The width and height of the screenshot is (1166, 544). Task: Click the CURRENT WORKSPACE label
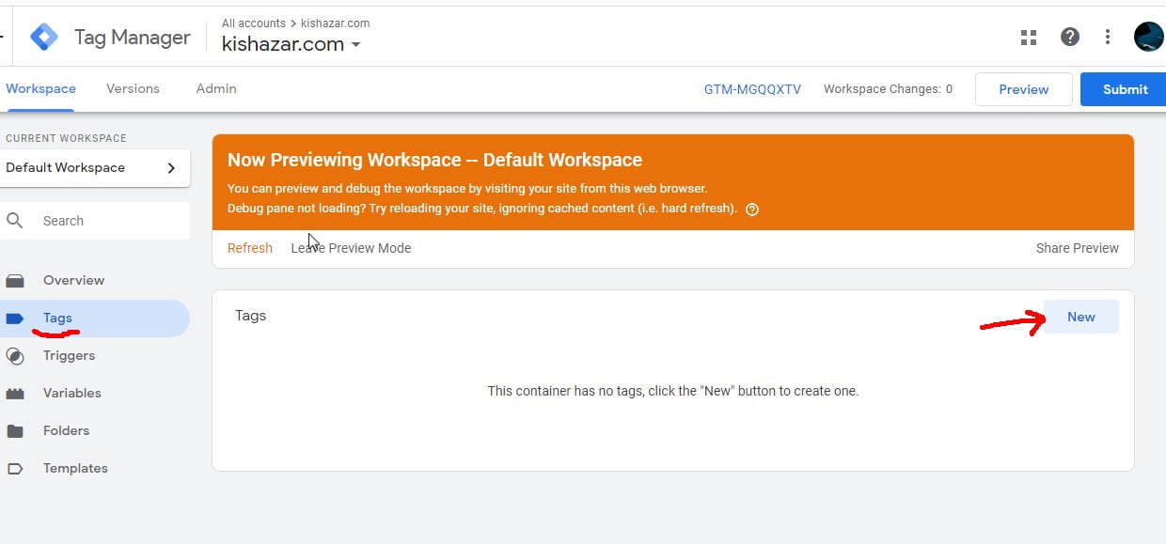tap(66, 138)
